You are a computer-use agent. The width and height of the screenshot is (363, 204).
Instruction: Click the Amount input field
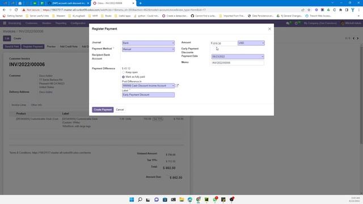point(225,43)
